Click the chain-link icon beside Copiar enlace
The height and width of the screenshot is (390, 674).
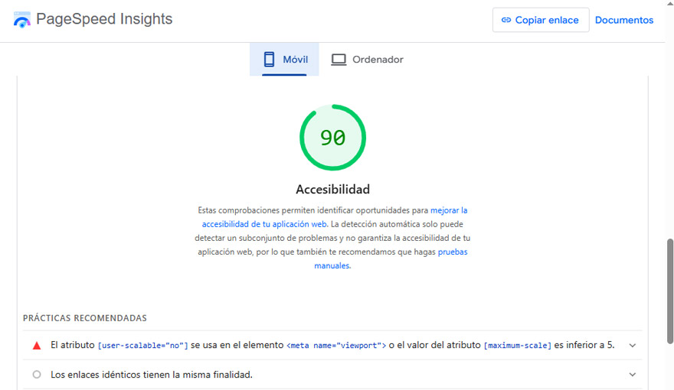pos(505,21)
